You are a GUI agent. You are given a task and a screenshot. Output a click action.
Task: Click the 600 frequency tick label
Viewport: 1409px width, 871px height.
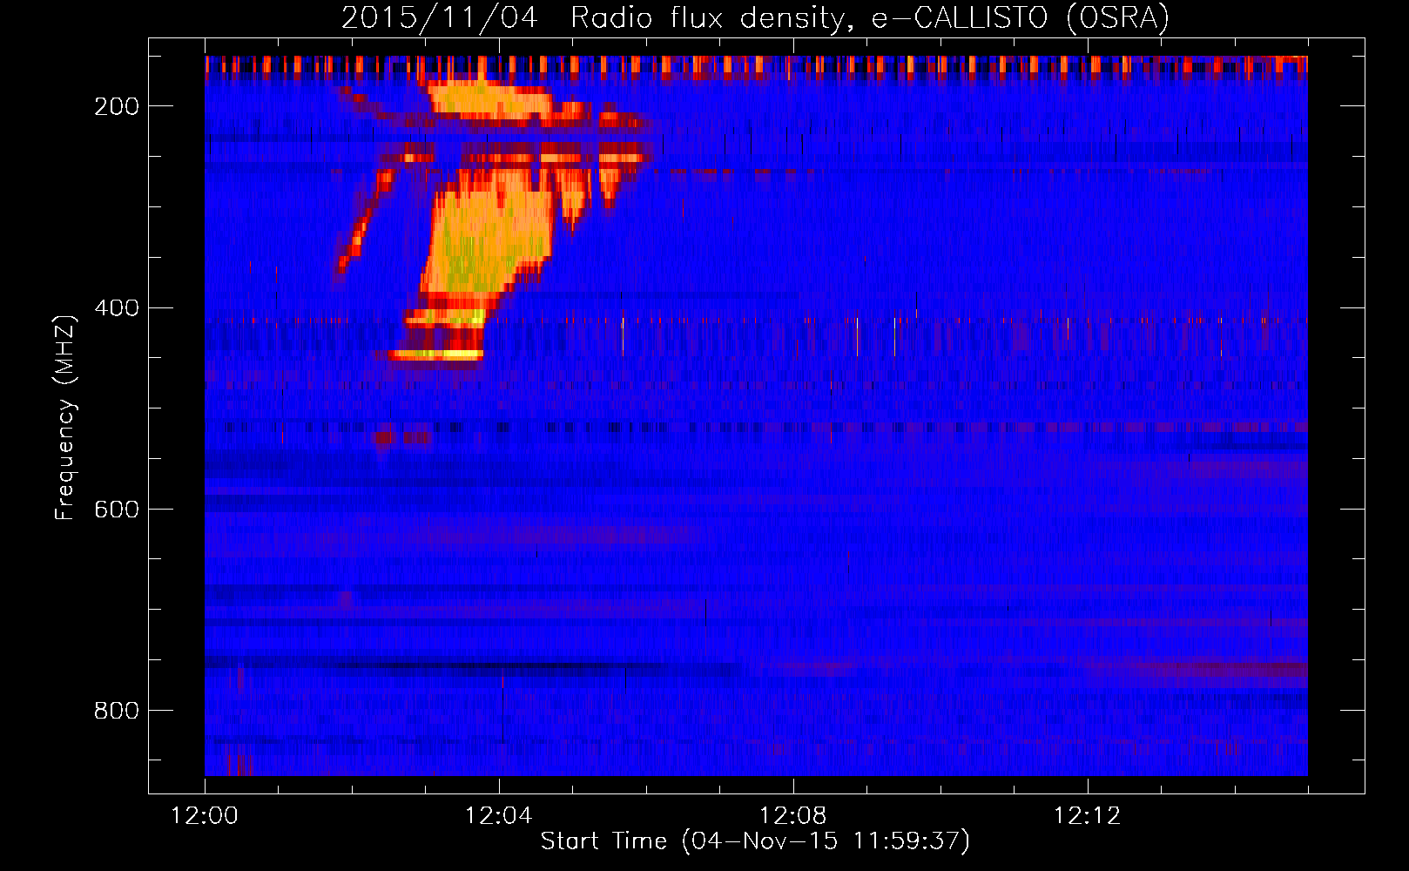(117, 510)
